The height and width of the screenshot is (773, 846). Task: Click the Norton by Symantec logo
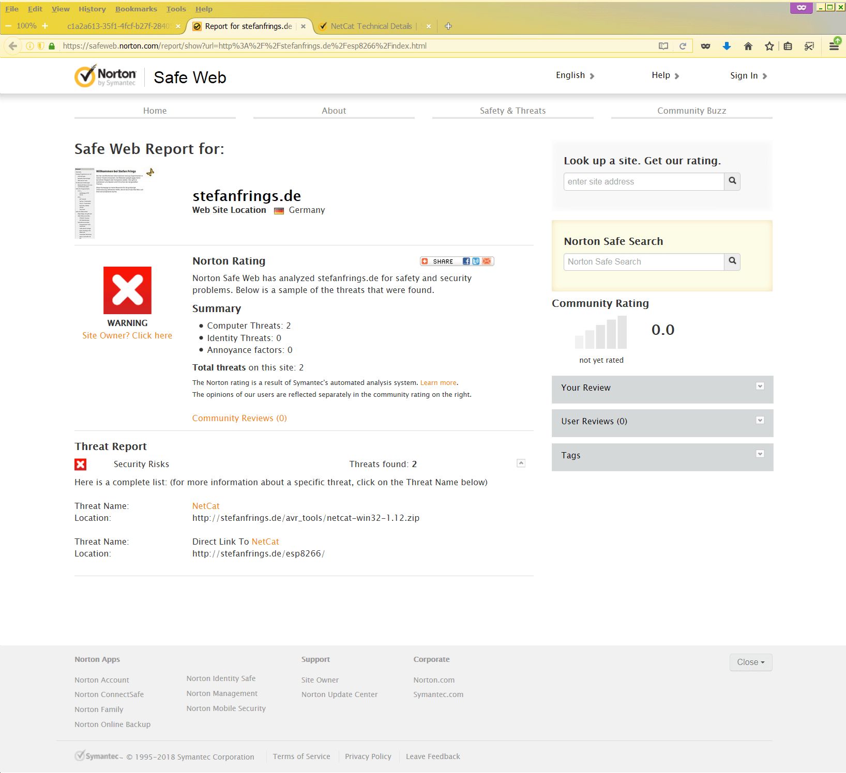[x=105, y=76]
